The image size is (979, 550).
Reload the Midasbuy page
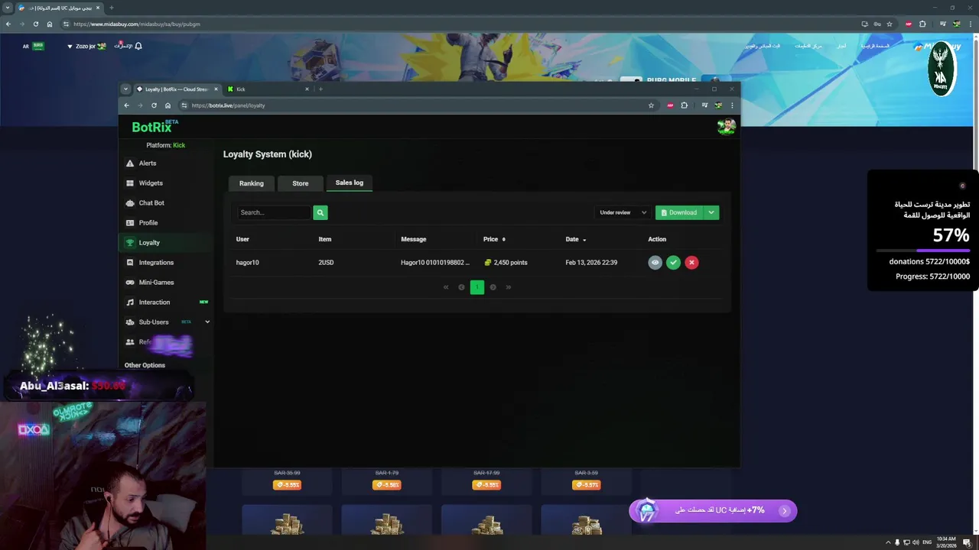pyautogui.click(x=35, y=24)
